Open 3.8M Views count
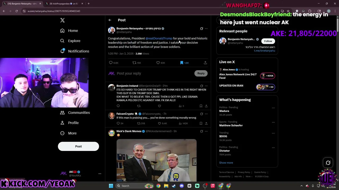The image size is (339, 190). pyautogui.click(x=142, y=54)
